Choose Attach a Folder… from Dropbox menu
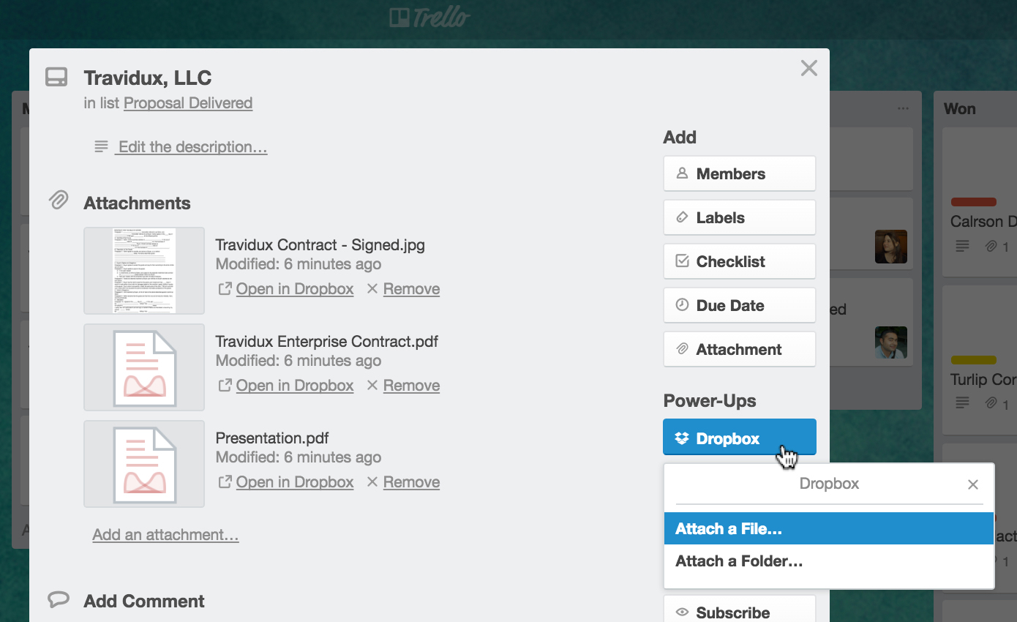 (739, 561)
